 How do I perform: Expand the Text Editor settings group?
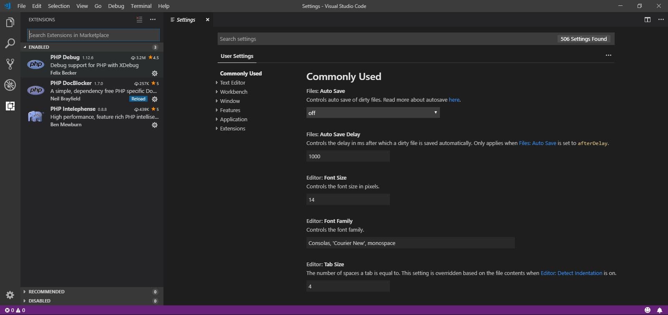coord(232,82)
